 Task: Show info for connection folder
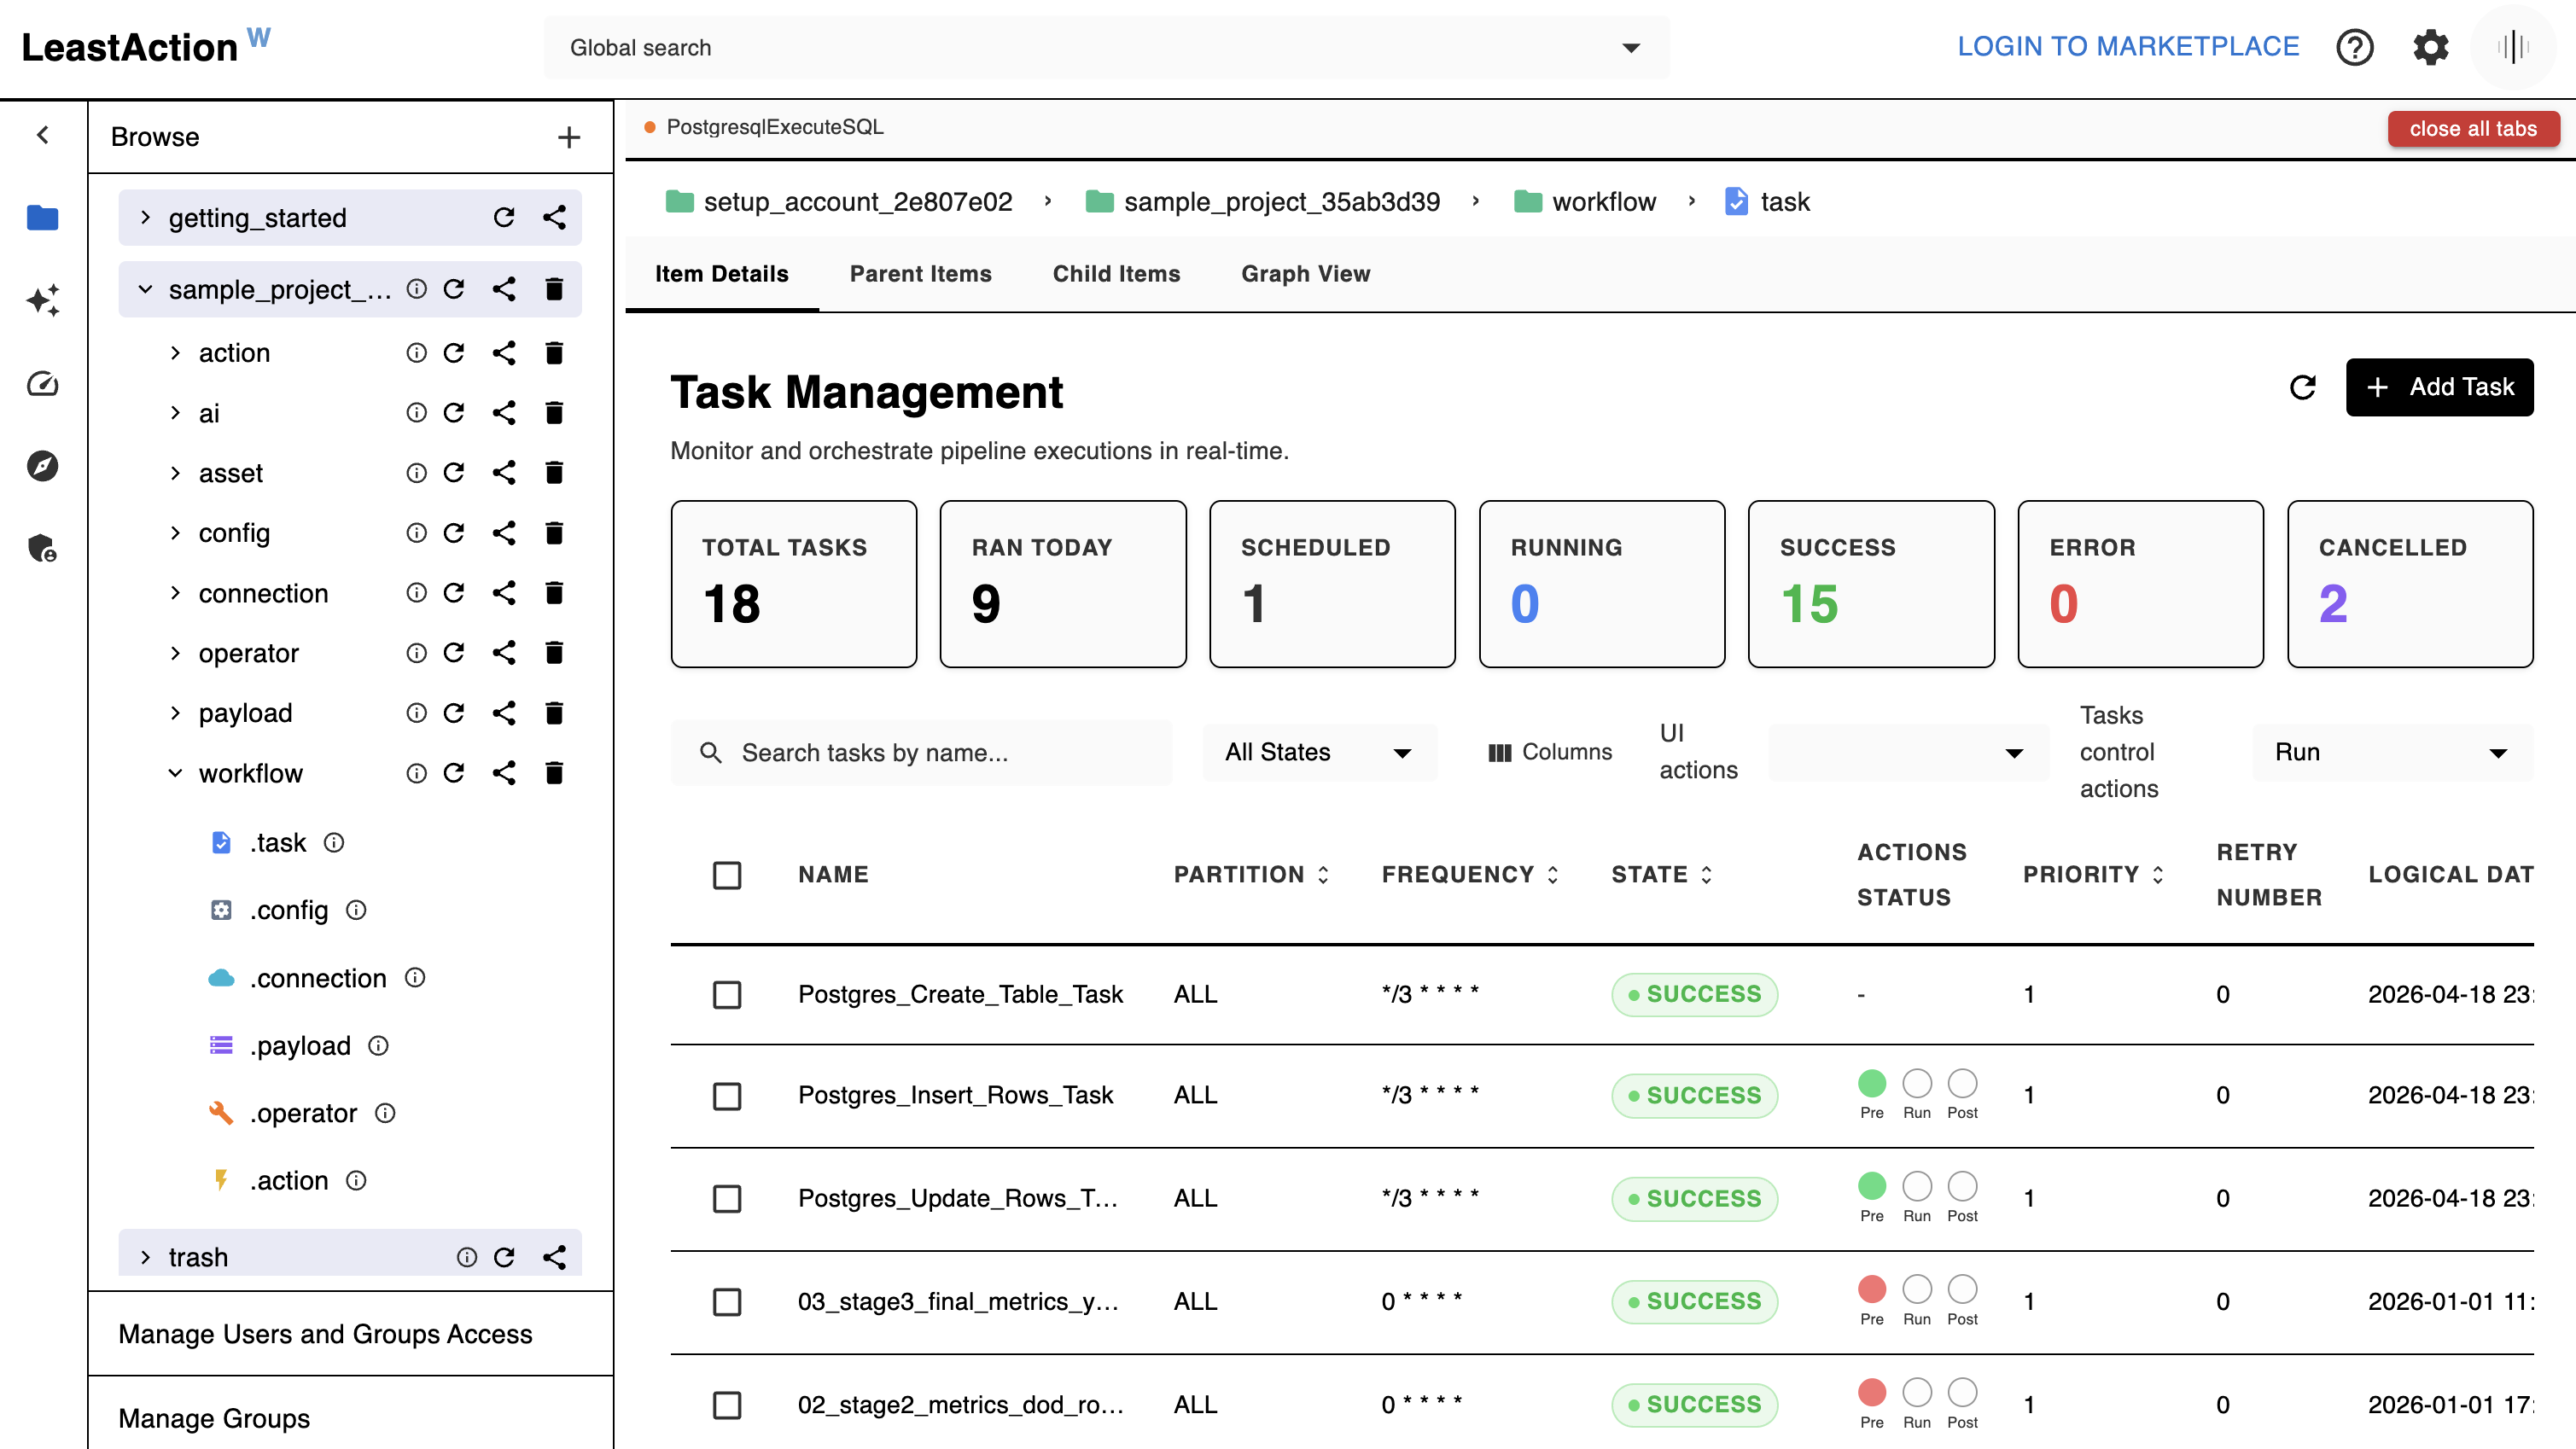(416, 592)
